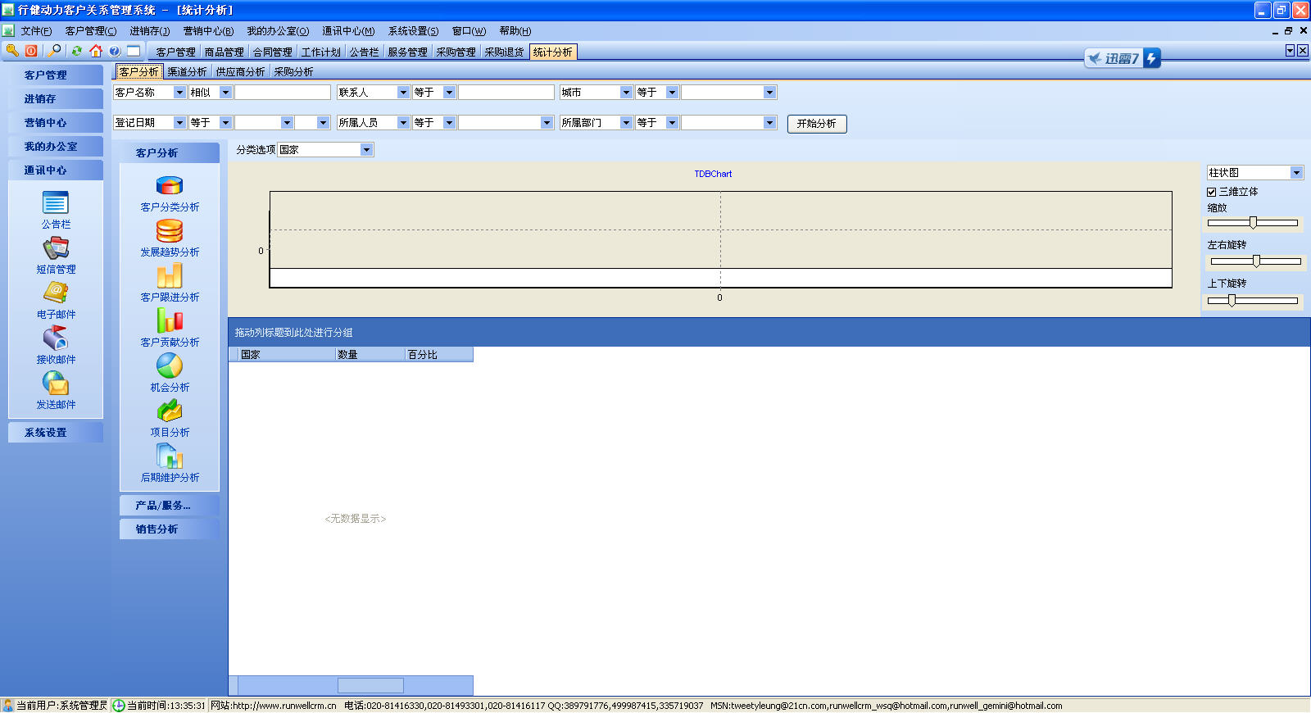The image size is (1311, 713).
Task: Click the home toolbar icon
Action: point(96,51)
